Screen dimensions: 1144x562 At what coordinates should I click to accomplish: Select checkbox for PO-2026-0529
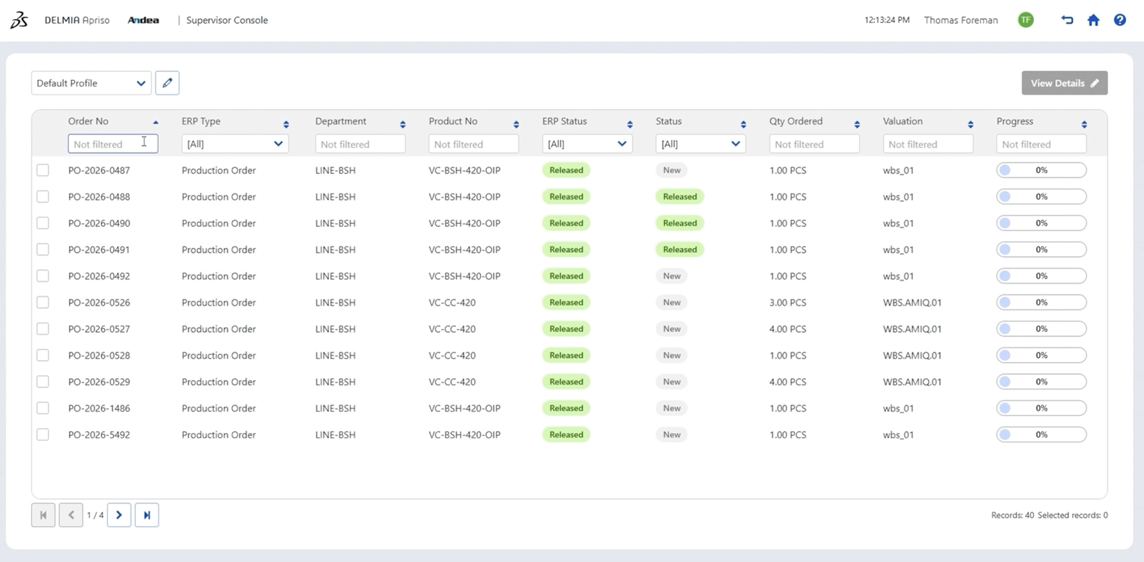pos(43,382)
